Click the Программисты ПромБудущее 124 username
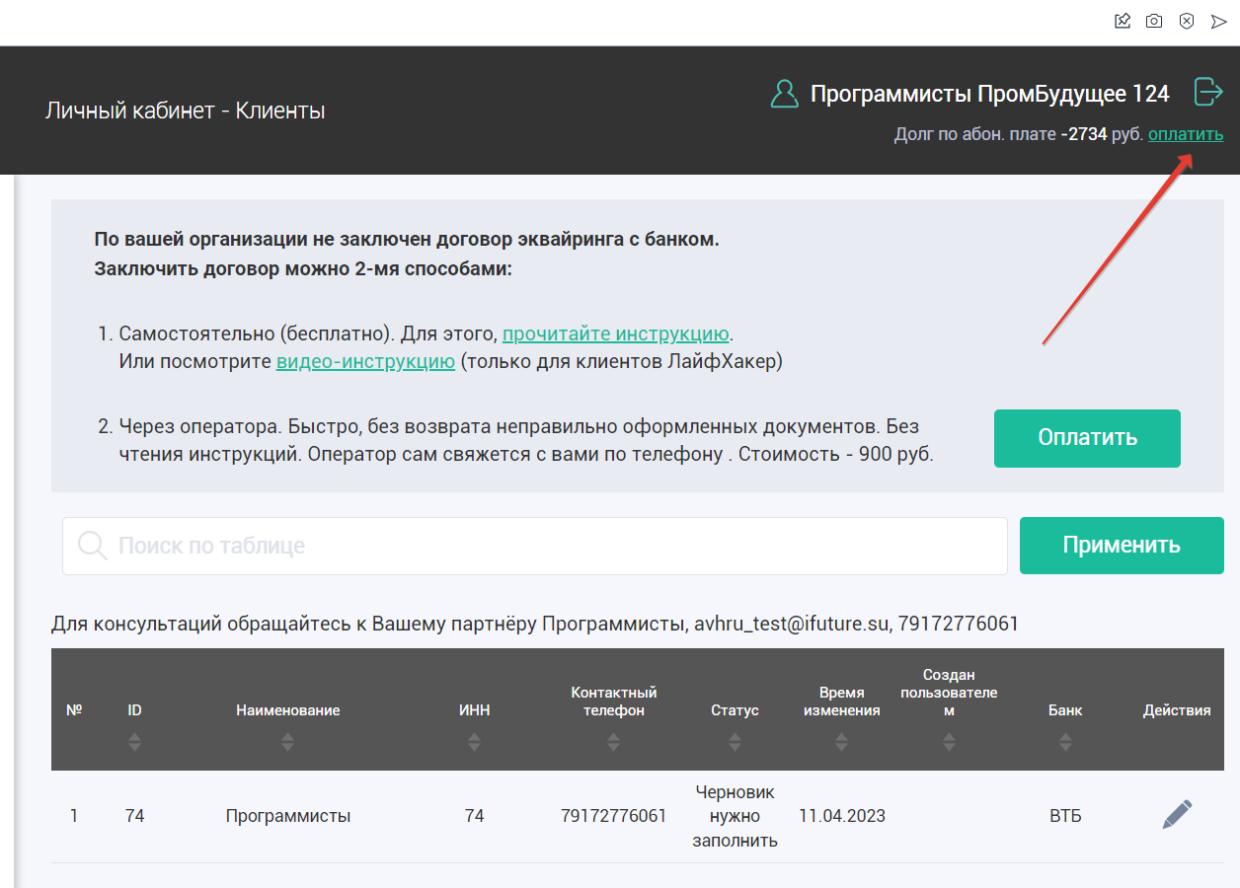Viewport: 1240px width, 888px height. 989,94
